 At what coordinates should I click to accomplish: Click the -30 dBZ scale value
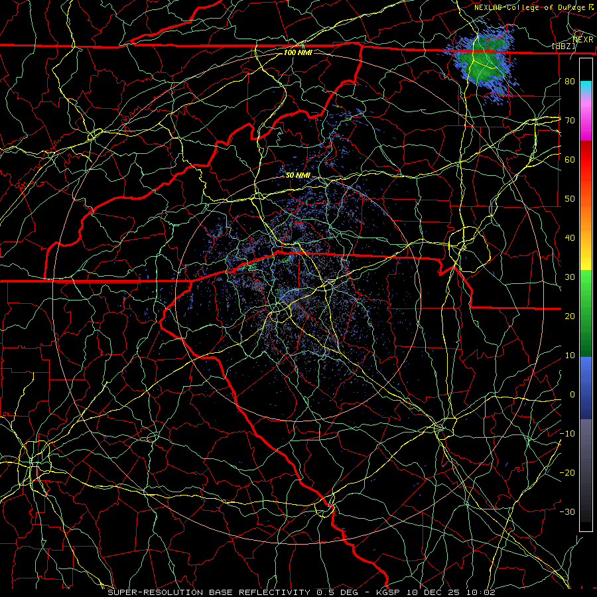click(x=567, y=511)
